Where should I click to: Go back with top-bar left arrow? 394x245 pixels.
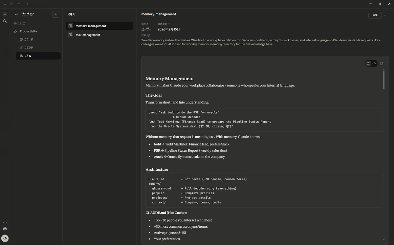(19, 4)
